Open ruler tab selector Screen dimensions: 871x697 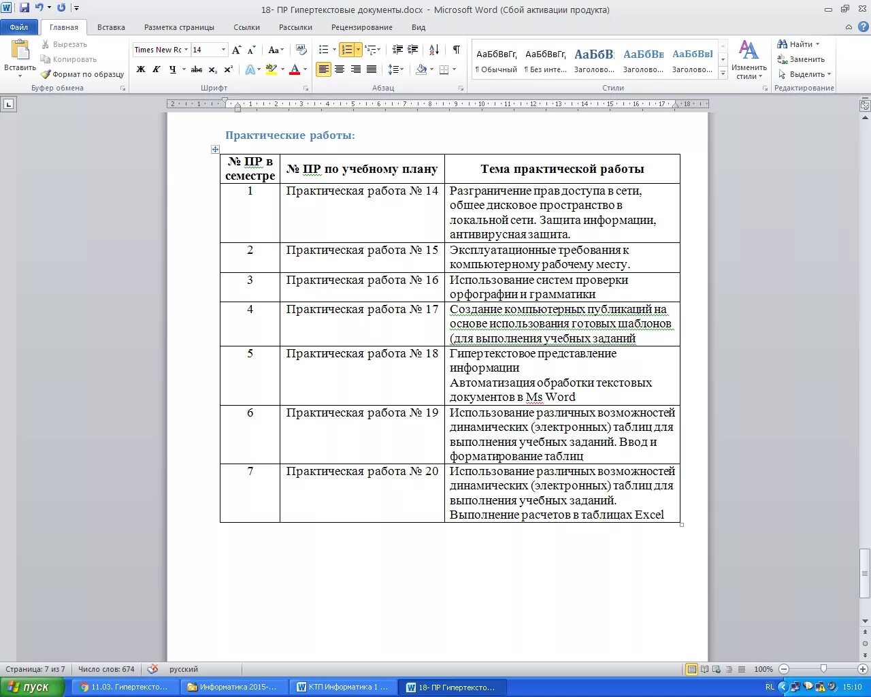tap(9, 104)
